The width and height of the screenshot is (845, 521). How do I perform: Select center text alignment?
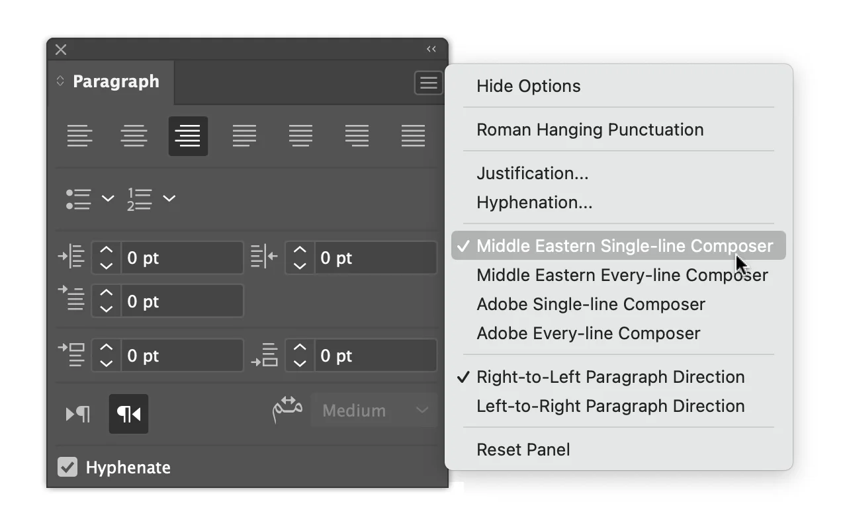tap(134, 136)
